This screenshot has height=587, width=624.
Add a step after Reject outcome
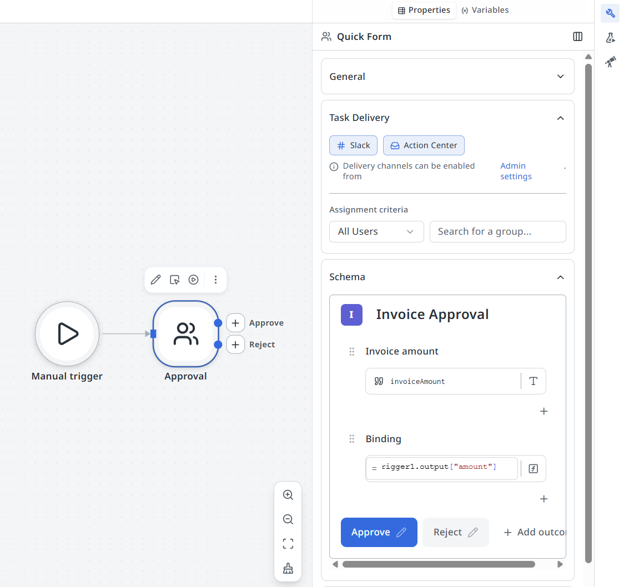click(235, 345)
